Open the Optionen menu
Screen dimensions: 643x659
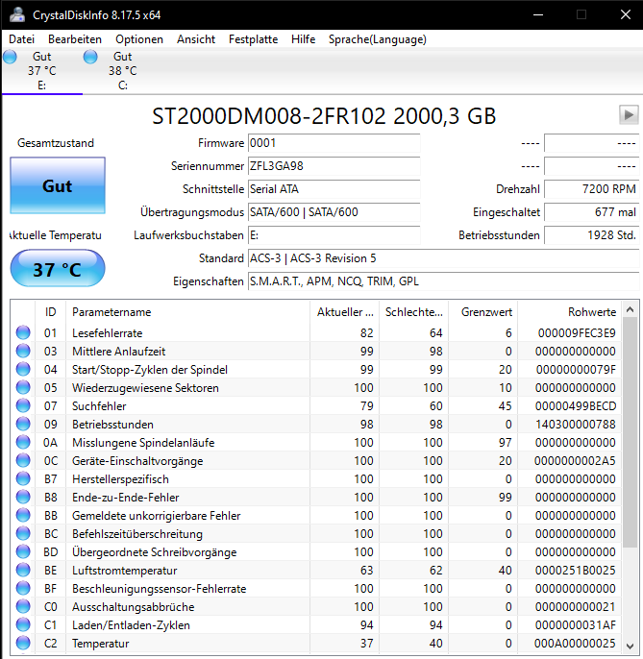coord(139,39)
